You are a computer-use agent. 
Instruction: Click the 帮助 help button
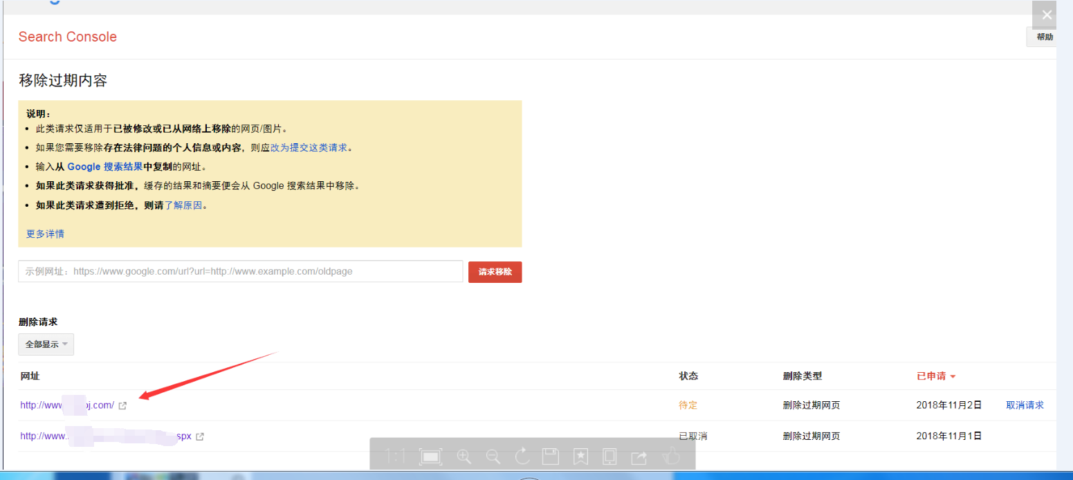1043,37
